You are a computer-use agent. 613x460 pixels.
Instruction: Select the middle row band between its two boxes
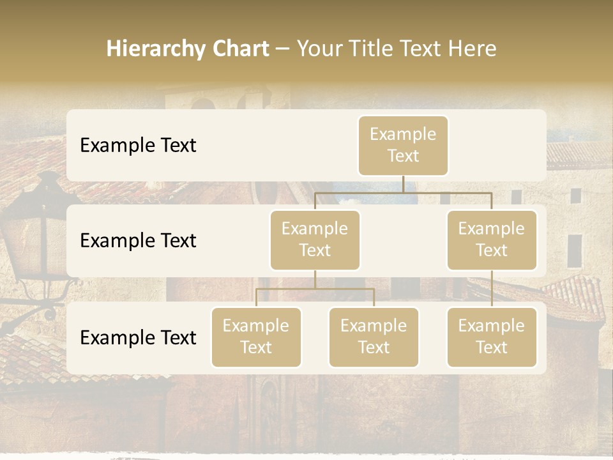(x=403, y=243)
